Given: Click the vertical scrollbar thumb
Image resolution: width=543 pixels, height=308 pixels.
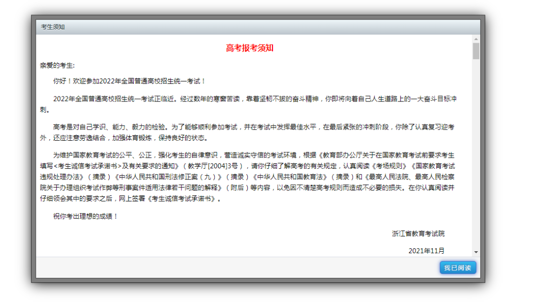Looking at the screenshot, I should click(x=476, y=51).
